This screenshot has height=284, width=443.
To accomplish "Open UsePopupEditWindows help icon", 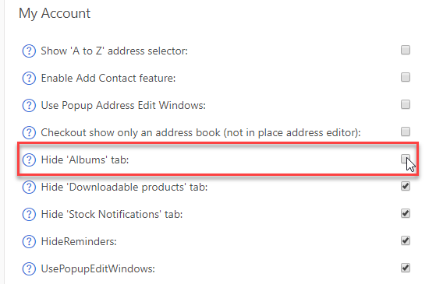I will [29, 268].
